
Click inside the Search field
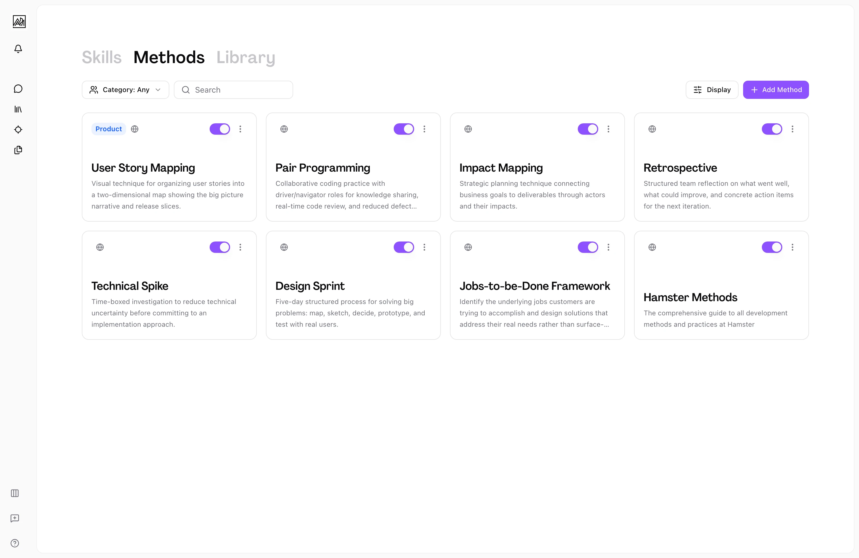pyautogui.click(x=233, y=89)
